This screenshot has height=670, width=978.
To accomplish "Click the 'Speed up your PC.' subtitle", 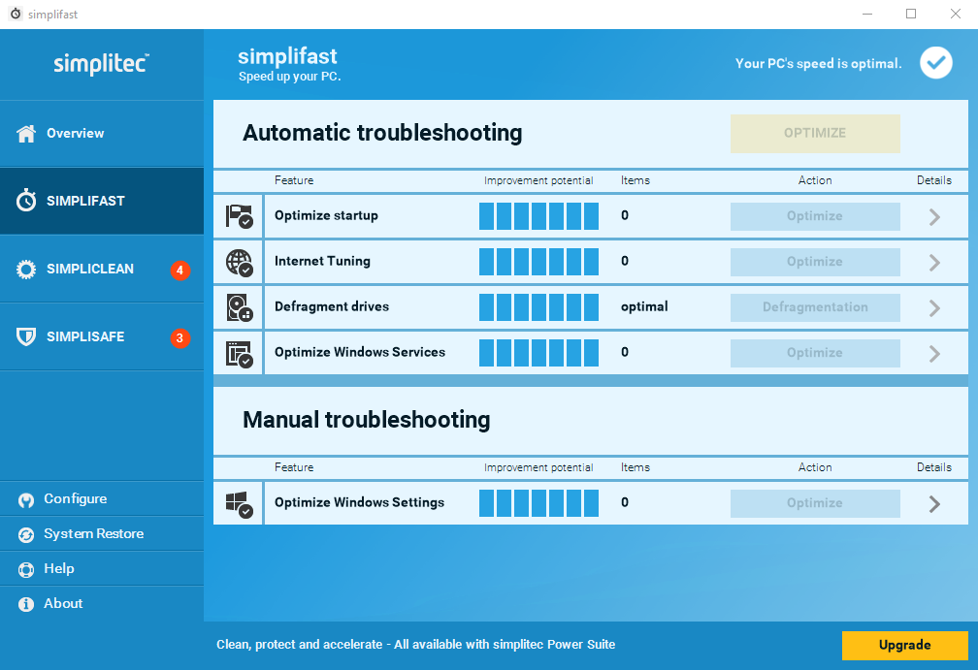I will tap(289, 77).
